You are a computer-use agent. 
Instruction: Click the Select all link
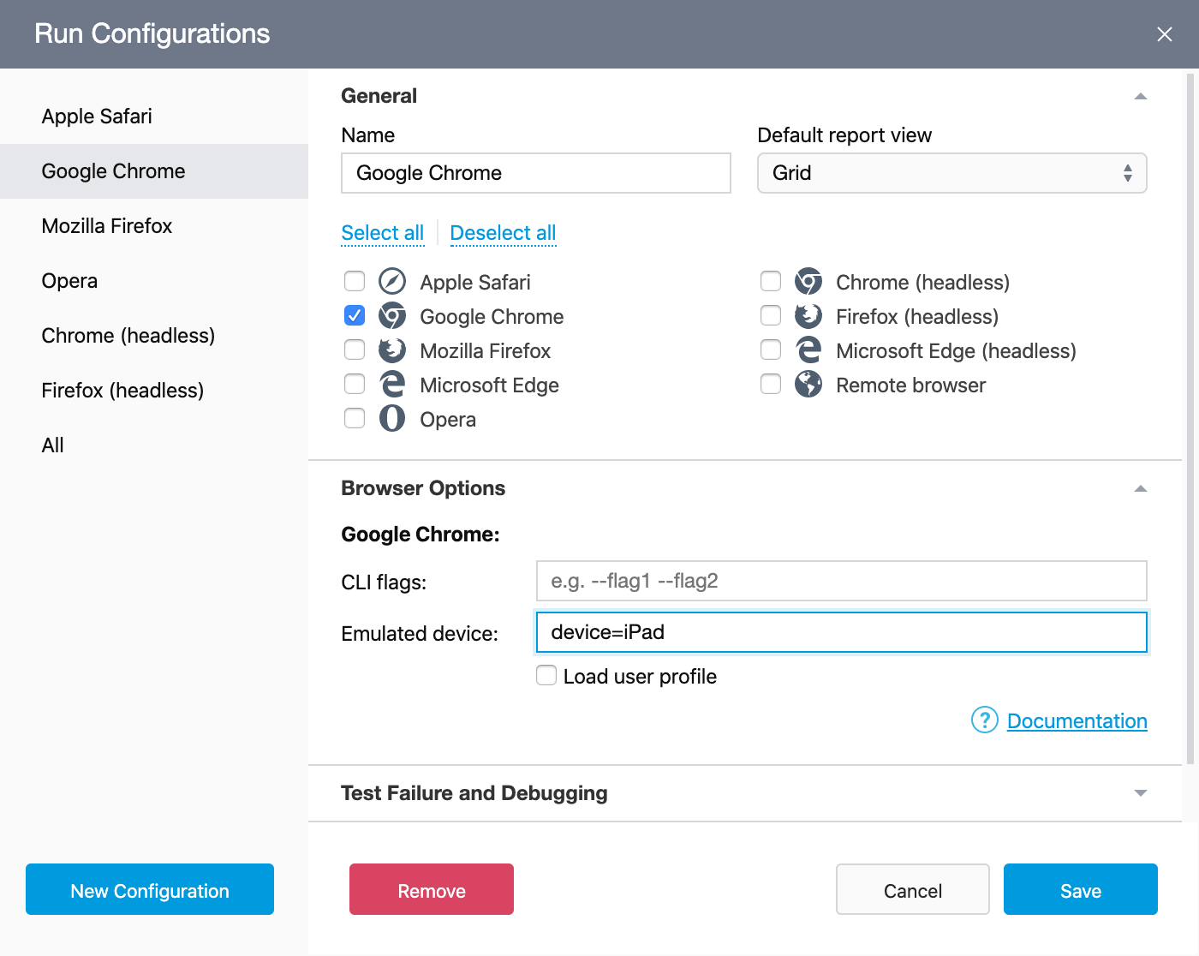click(x=383, y=232)
